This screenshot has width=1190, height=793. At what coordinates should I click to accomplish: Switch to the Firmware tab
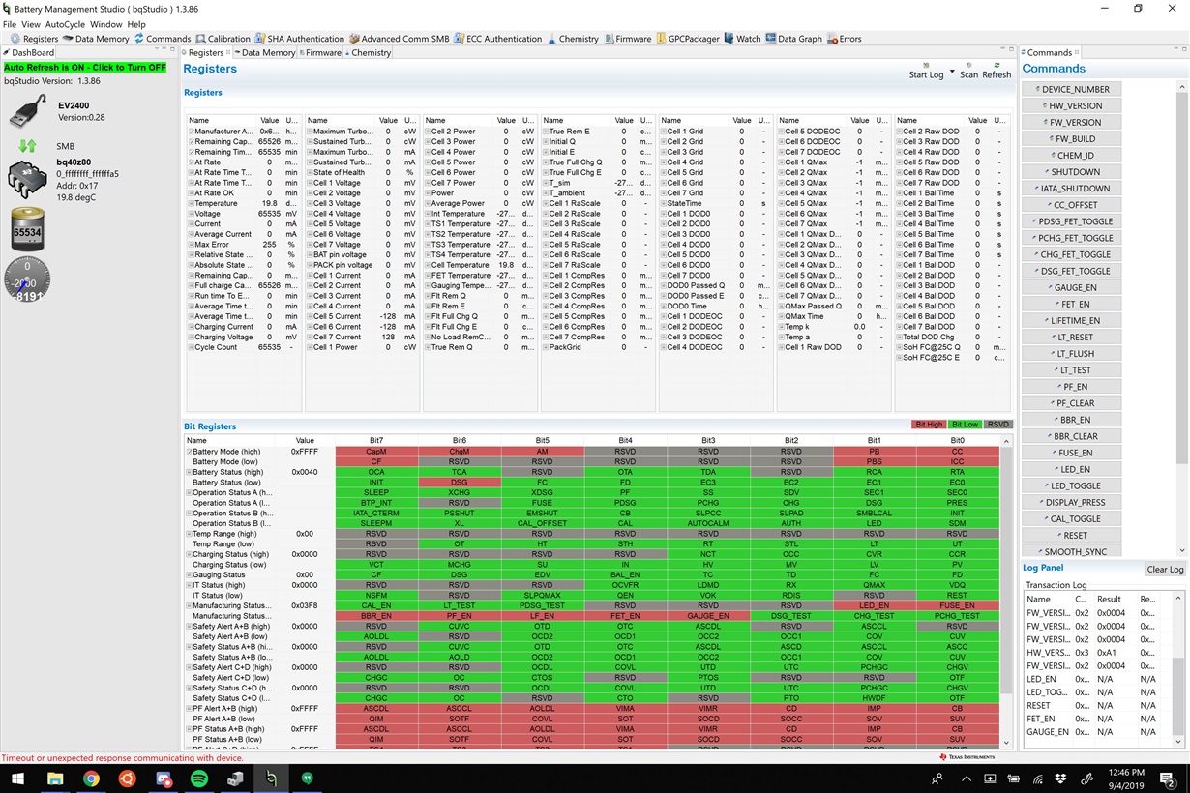point(320,53)
